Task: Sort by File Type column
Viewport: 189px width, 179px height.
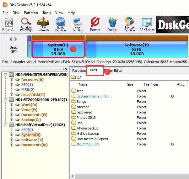Action: click(151, 84)
